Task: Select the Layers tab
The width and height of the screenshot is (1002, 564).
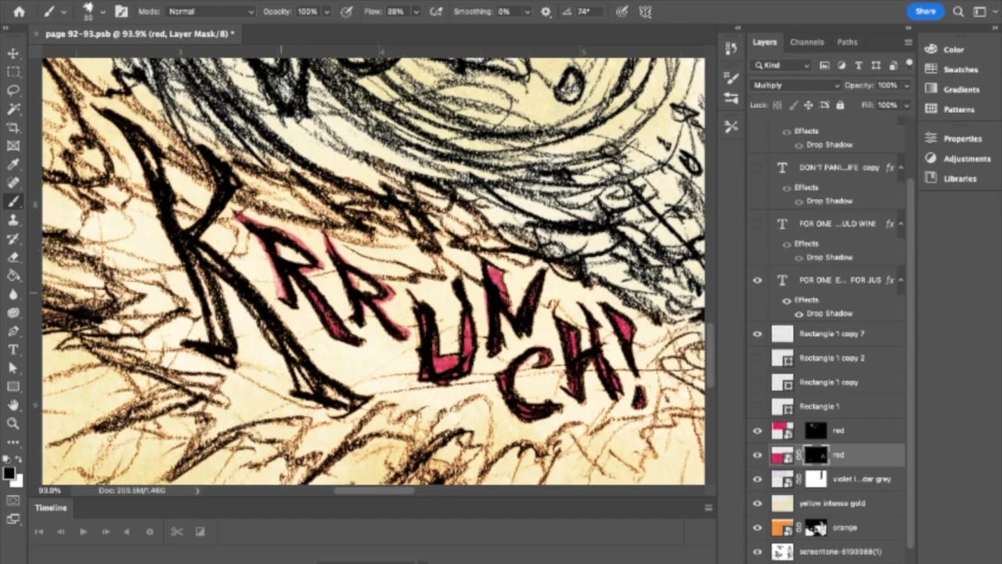Action: click(x=764, y=42)
